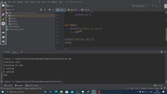This screenshot has width=167, height=94.
Task: Click the UTF-8 encoding in status bar
Action: point(137,88)
